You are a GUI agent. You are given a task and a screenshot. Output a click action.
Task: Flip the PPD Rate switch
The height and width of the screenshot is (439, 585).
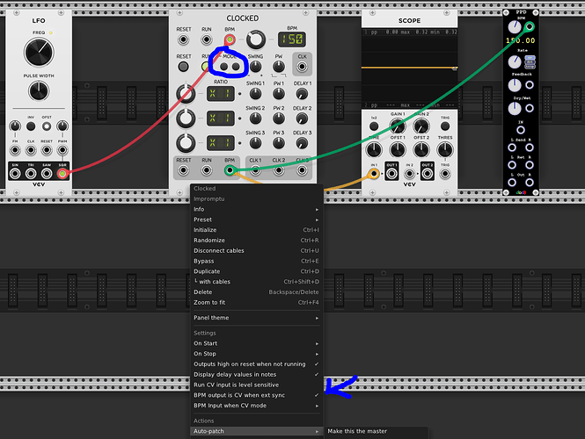click(x=530, y=62)
